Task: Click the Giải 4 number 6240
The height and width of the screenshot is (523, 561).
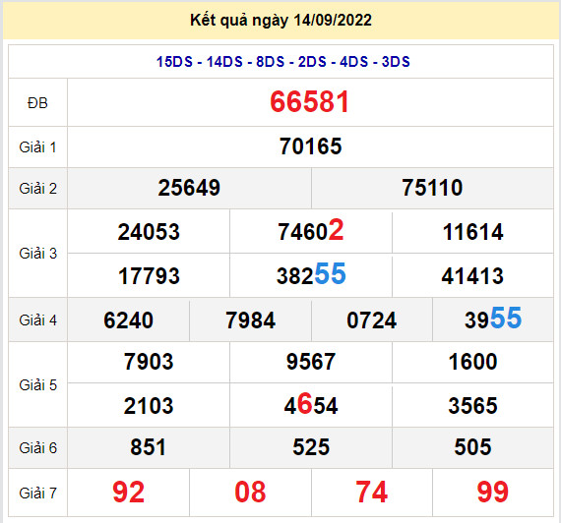Action: point(129,320)
